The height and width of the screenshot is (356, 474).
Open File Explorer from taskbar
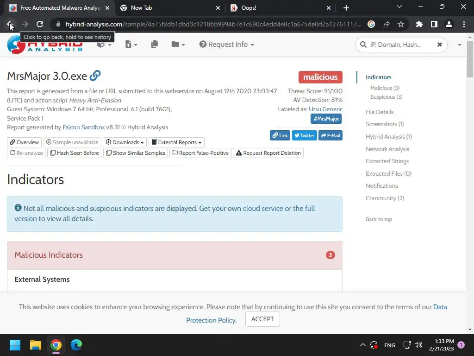[x=35, y=345]
